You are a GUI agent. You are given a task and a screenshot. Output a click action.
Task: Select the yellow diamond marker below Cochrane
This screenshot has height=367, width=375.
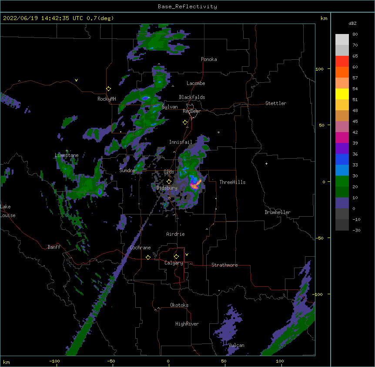click(x=148, y=257)
